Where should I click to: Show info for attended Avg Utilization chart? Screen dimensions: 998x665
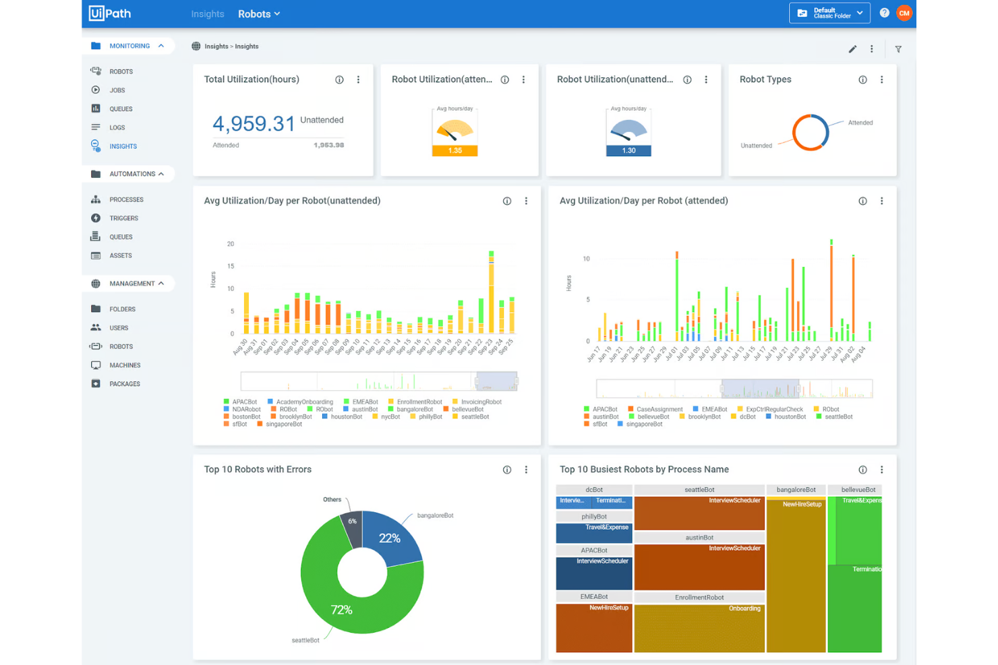(862, 201)
